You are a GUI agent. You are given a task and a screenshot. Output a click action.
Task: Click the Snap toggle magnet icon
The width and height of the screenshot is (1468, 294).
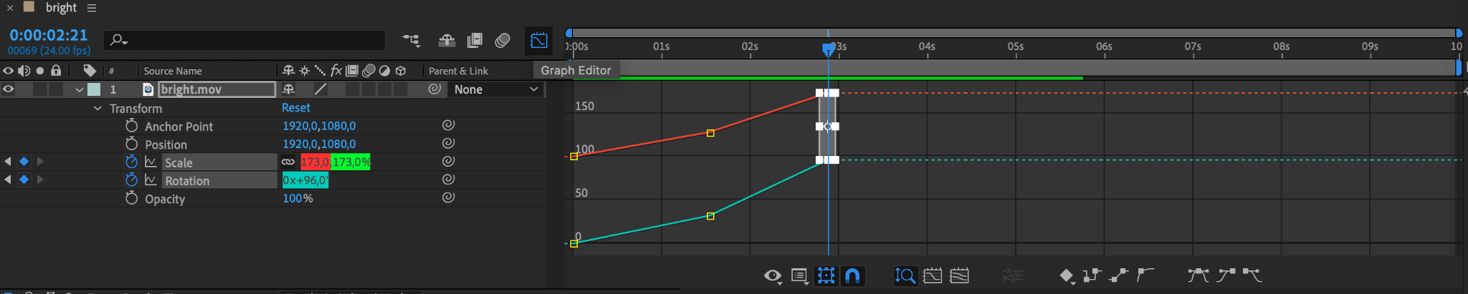point(852,275)
